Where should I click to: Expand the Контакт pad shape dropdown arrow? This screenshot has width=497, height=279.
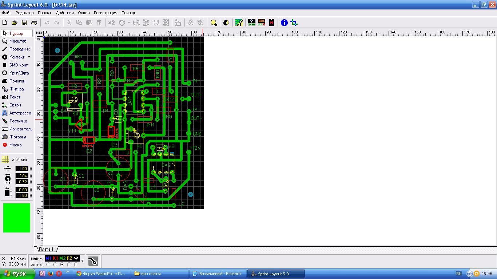tap(29, 57)
